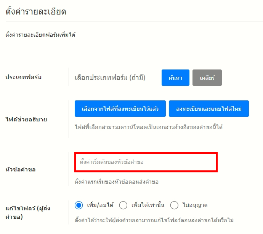Click the ตั้งค่าแรกเริ่มของหัวข้อ hint under title input
The width and height of the screenshot is (263, 234).
117,182
